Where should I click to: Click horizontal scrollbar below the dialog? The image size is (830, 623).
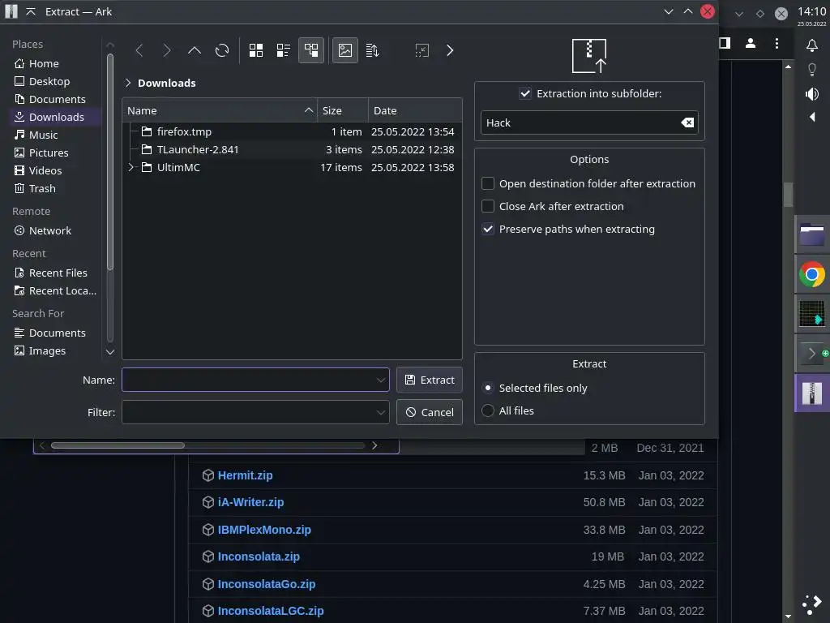(x=118, y=445)
